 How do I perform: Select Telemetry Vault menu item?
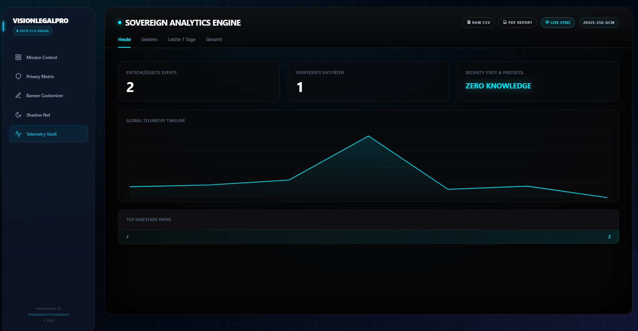point(49,134)
